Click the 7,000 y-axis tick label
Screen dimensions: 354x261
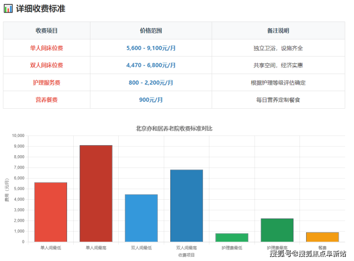point(19,168)
